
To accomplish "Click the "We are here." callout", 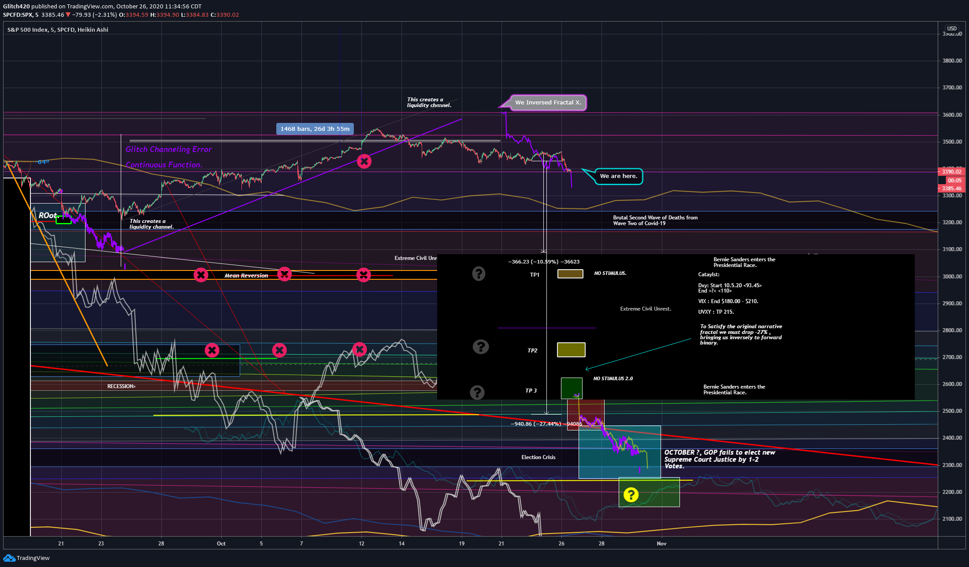I will pos(619,176).
